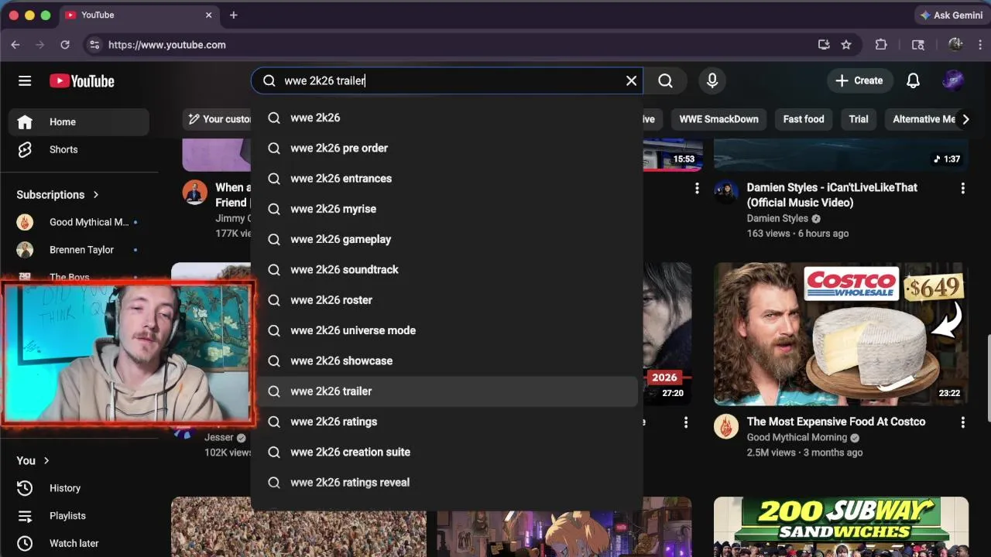Open the notifications bell
This screenshot has height=557, width=991.
(x=913, y=80)
